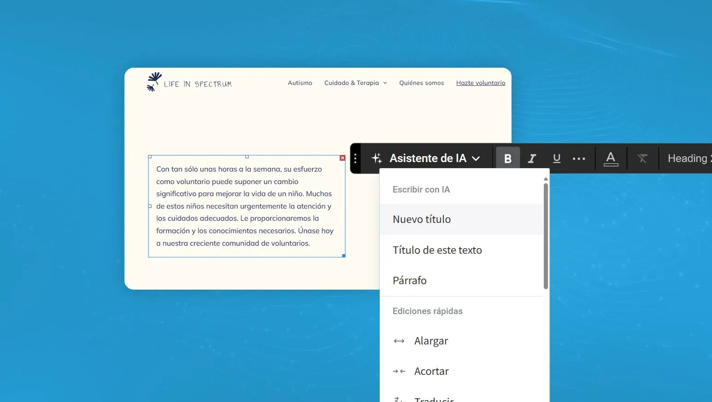Click the text box bottom-right resize handle
This screenshot has width=712, height=402.
coord(344,256)
